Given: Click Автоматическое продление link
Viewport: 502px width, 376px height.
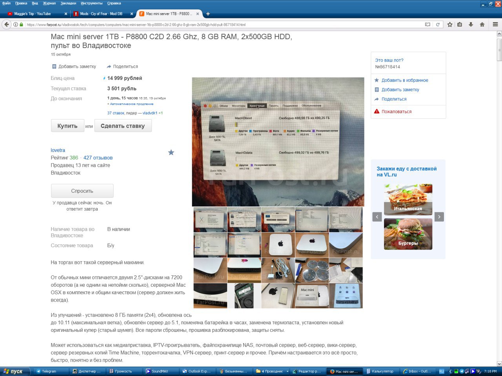Looking at the screenshot, I should point(131,104).
